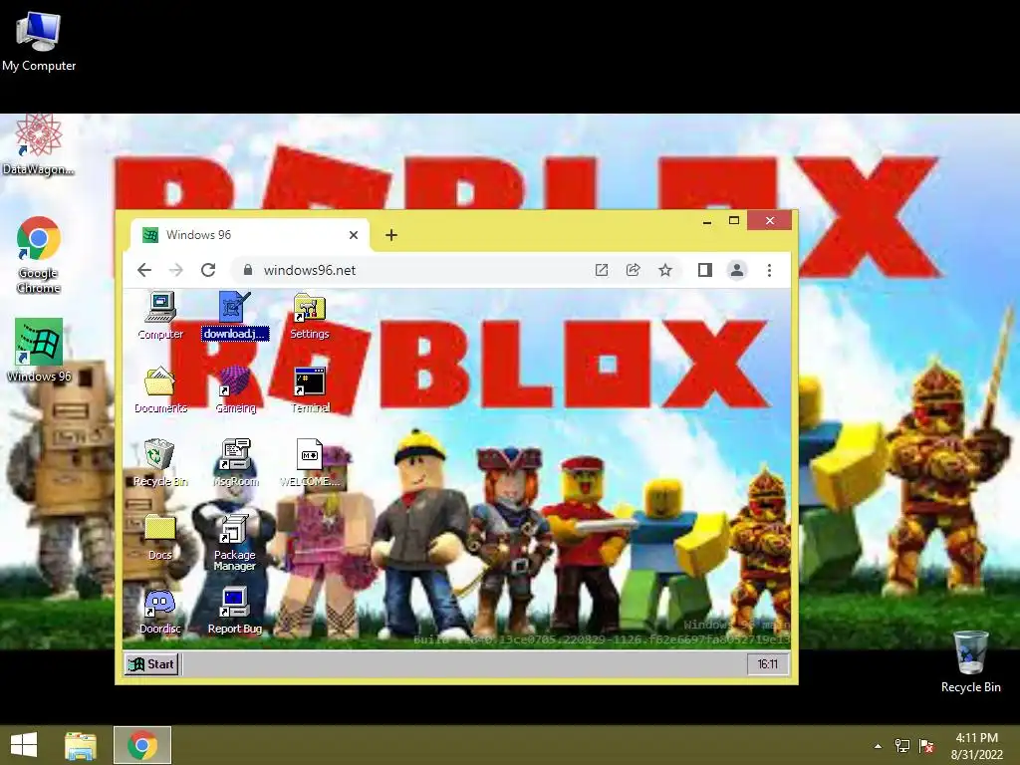Launch Package Manager

[x=234, y=543]
